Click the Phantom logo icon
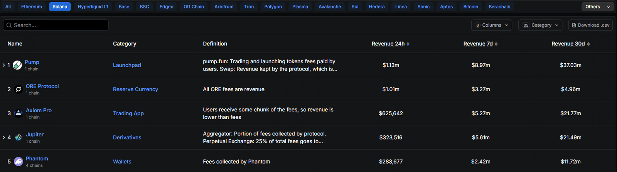Image resolution: width=617 pixels, height=172 pixels. click(x=18, y=162)
